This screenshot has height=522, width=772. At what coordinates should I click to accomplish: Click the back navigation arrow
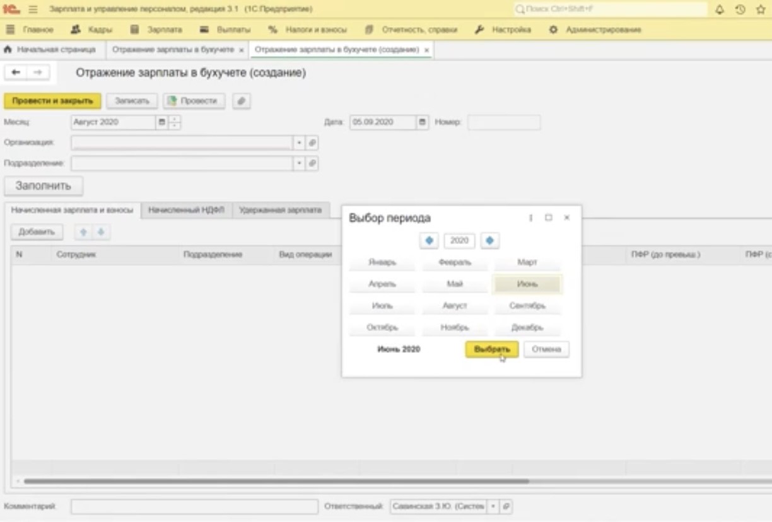[16, 72]
